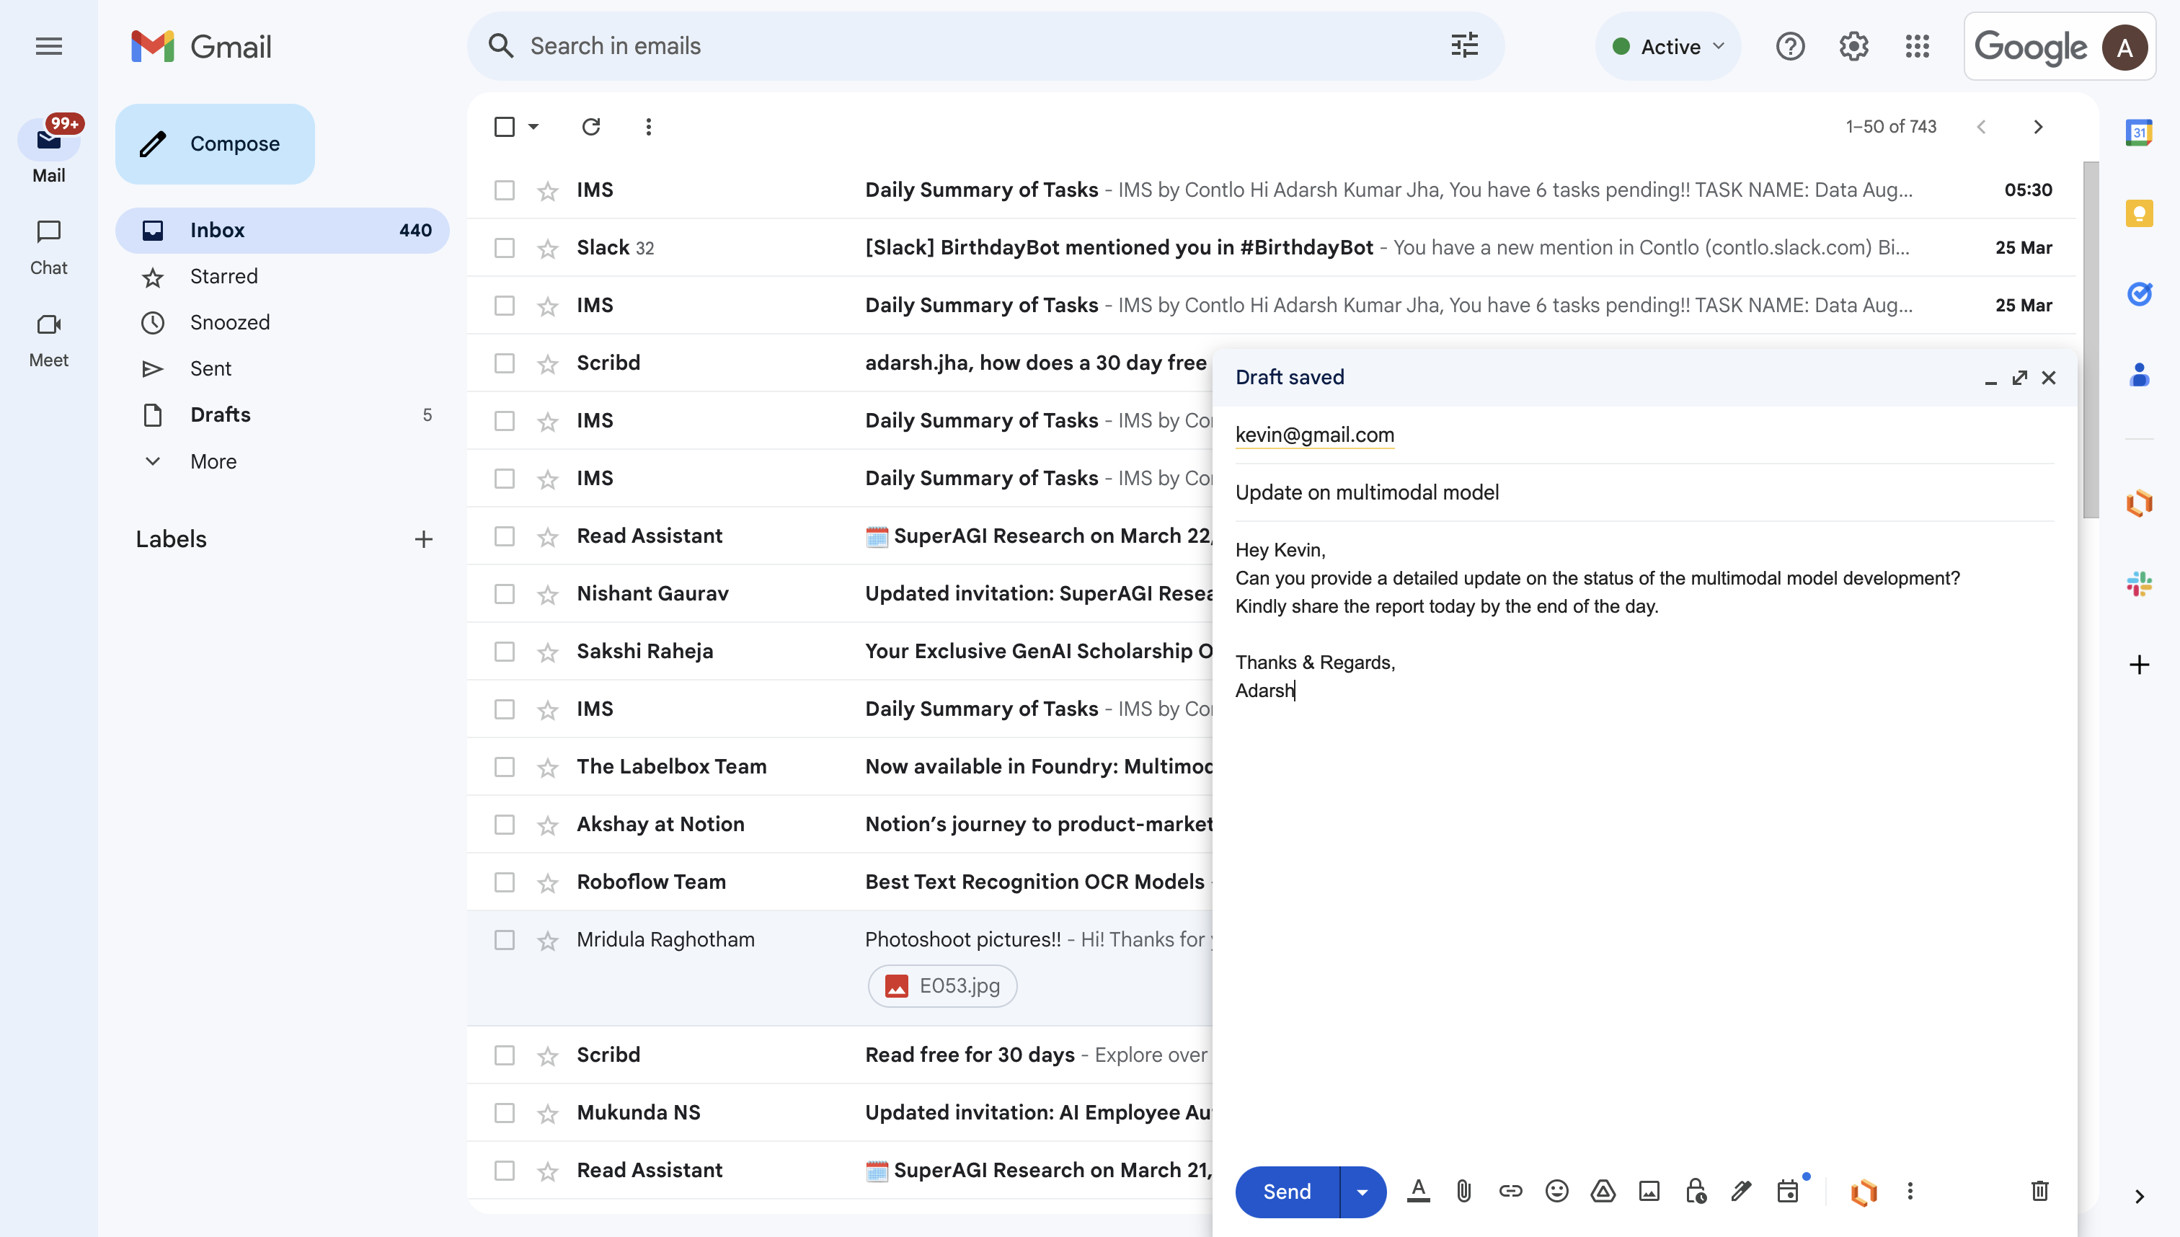
Task: Open the select dropdown arrow beside checkbox
Action: 533,127
